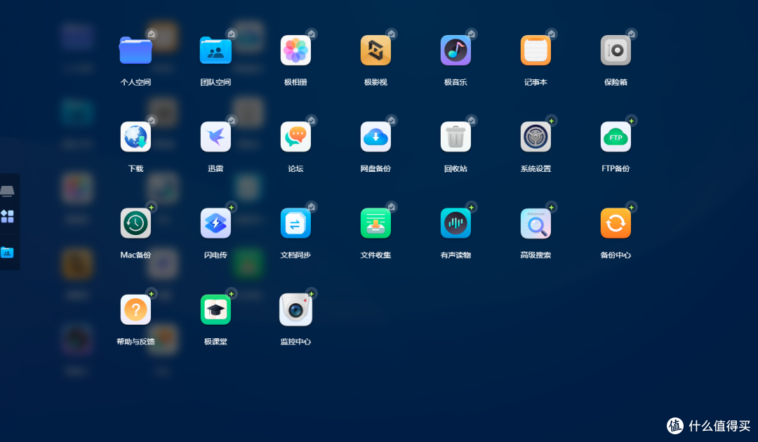Open the 保险箱 safe box app

pos(616,51)
